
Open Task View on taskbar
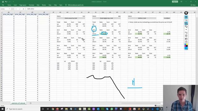pos(48,109)
